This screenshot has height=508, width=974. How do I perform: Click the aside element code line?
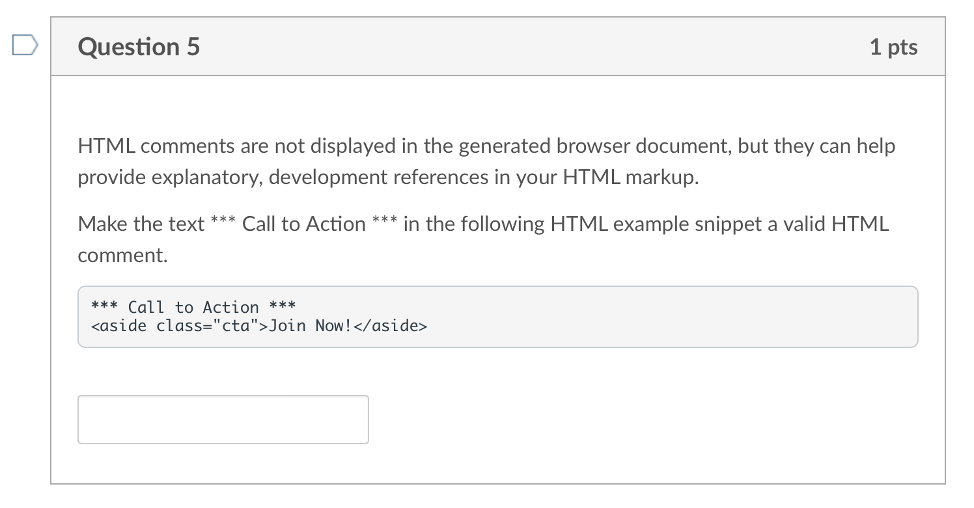258,326
